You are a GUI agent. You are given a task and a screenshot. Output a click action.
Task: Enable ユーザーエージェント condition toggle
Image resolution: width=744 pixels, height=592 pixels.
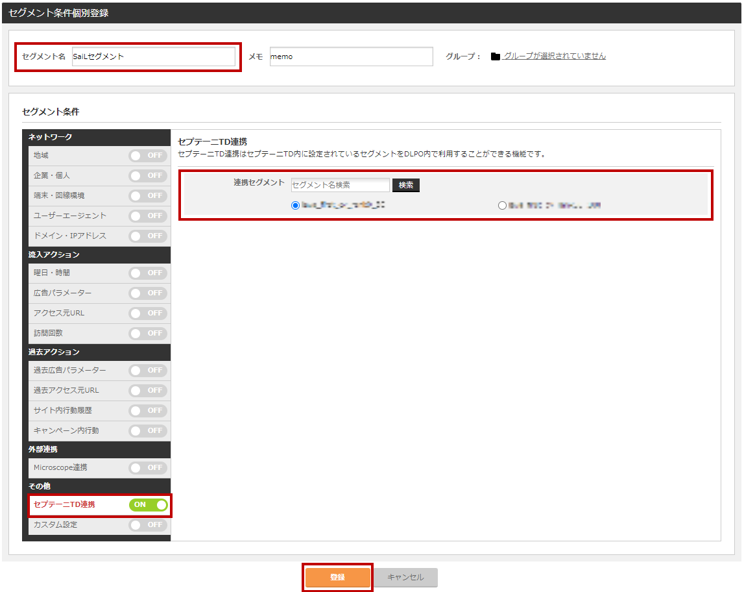coord(148,216)
